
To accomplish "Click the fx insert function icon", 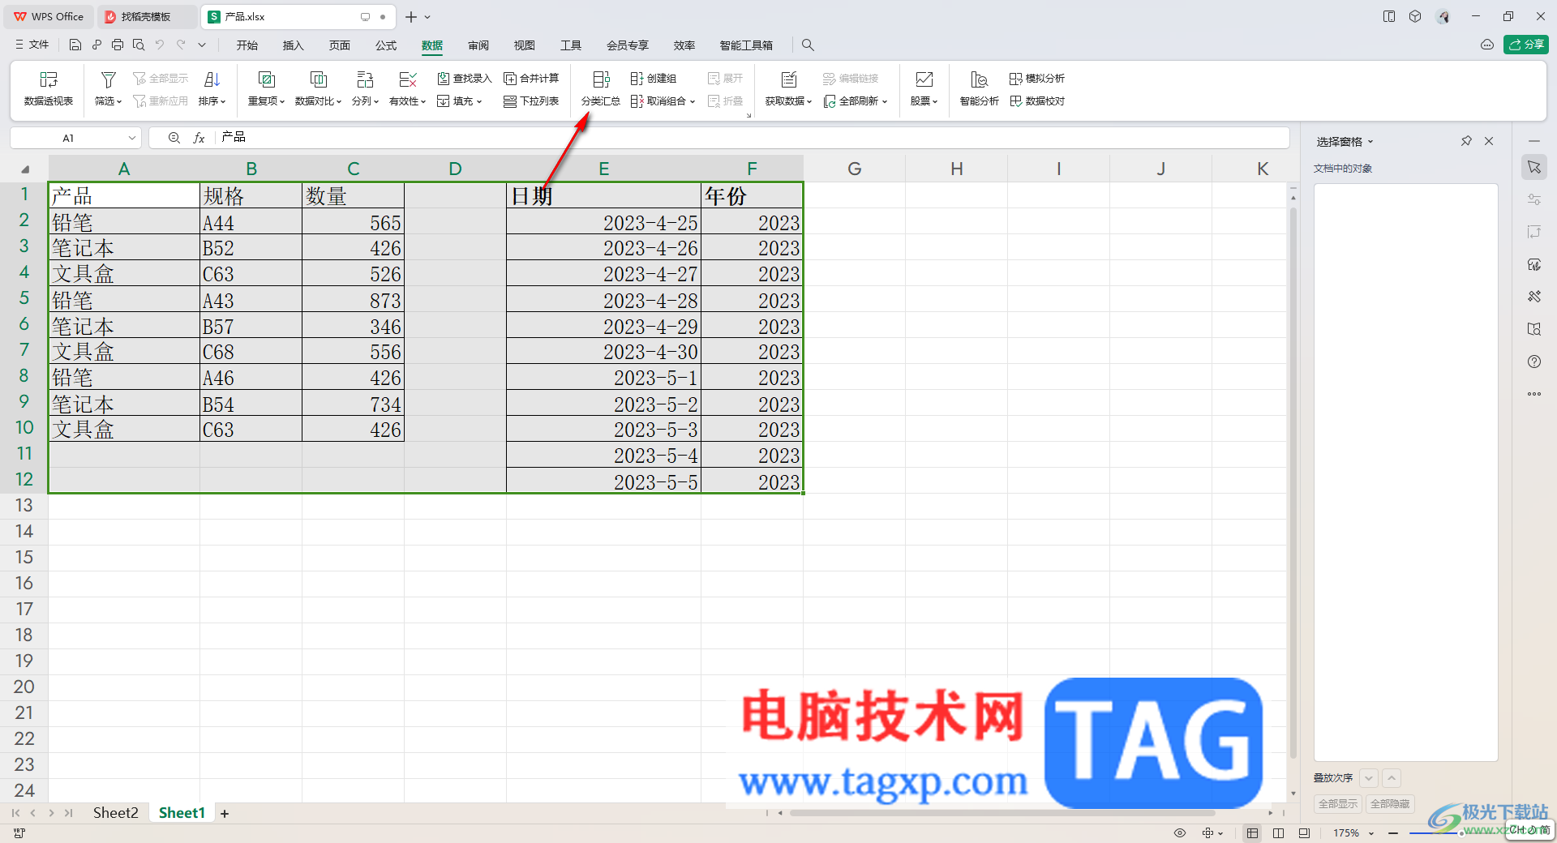I will 199,138.
